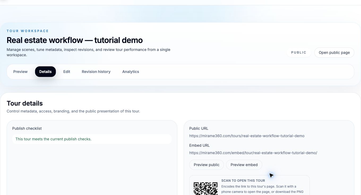Click Preview embed button
This screenshot has width=361, height=195.
pyautogui.click(x=244, y=165)
